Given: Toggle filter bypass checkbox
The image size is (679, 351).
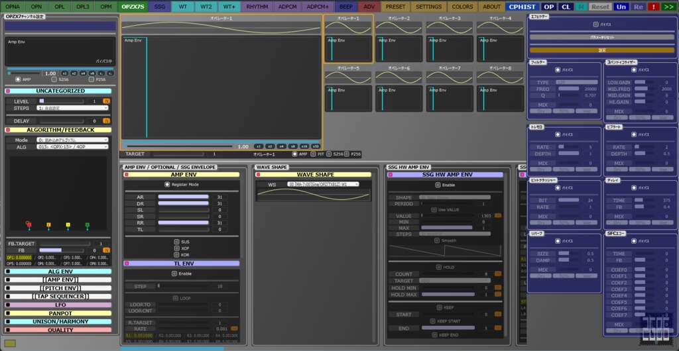Looking at the screenshot, I should 558,69.
